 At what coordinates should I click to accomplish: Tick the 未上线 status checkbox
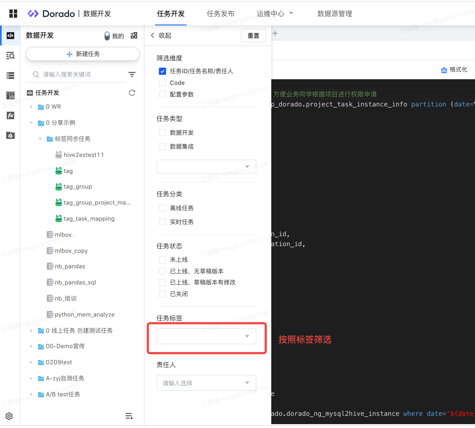pos(162,260)
